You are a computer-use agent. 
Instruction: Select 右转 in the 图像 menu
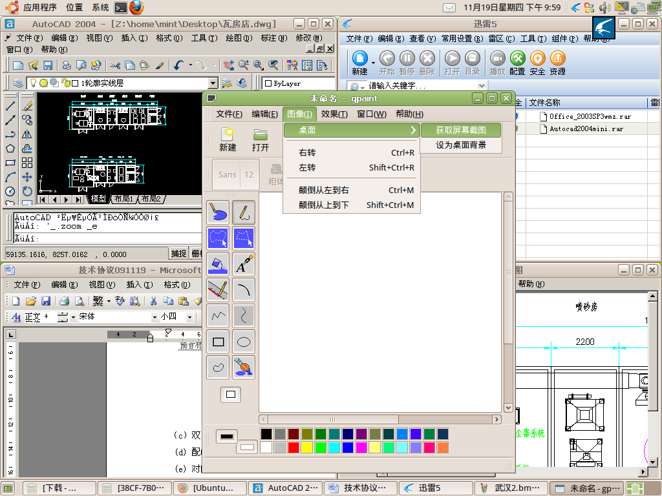coord(352,152)
